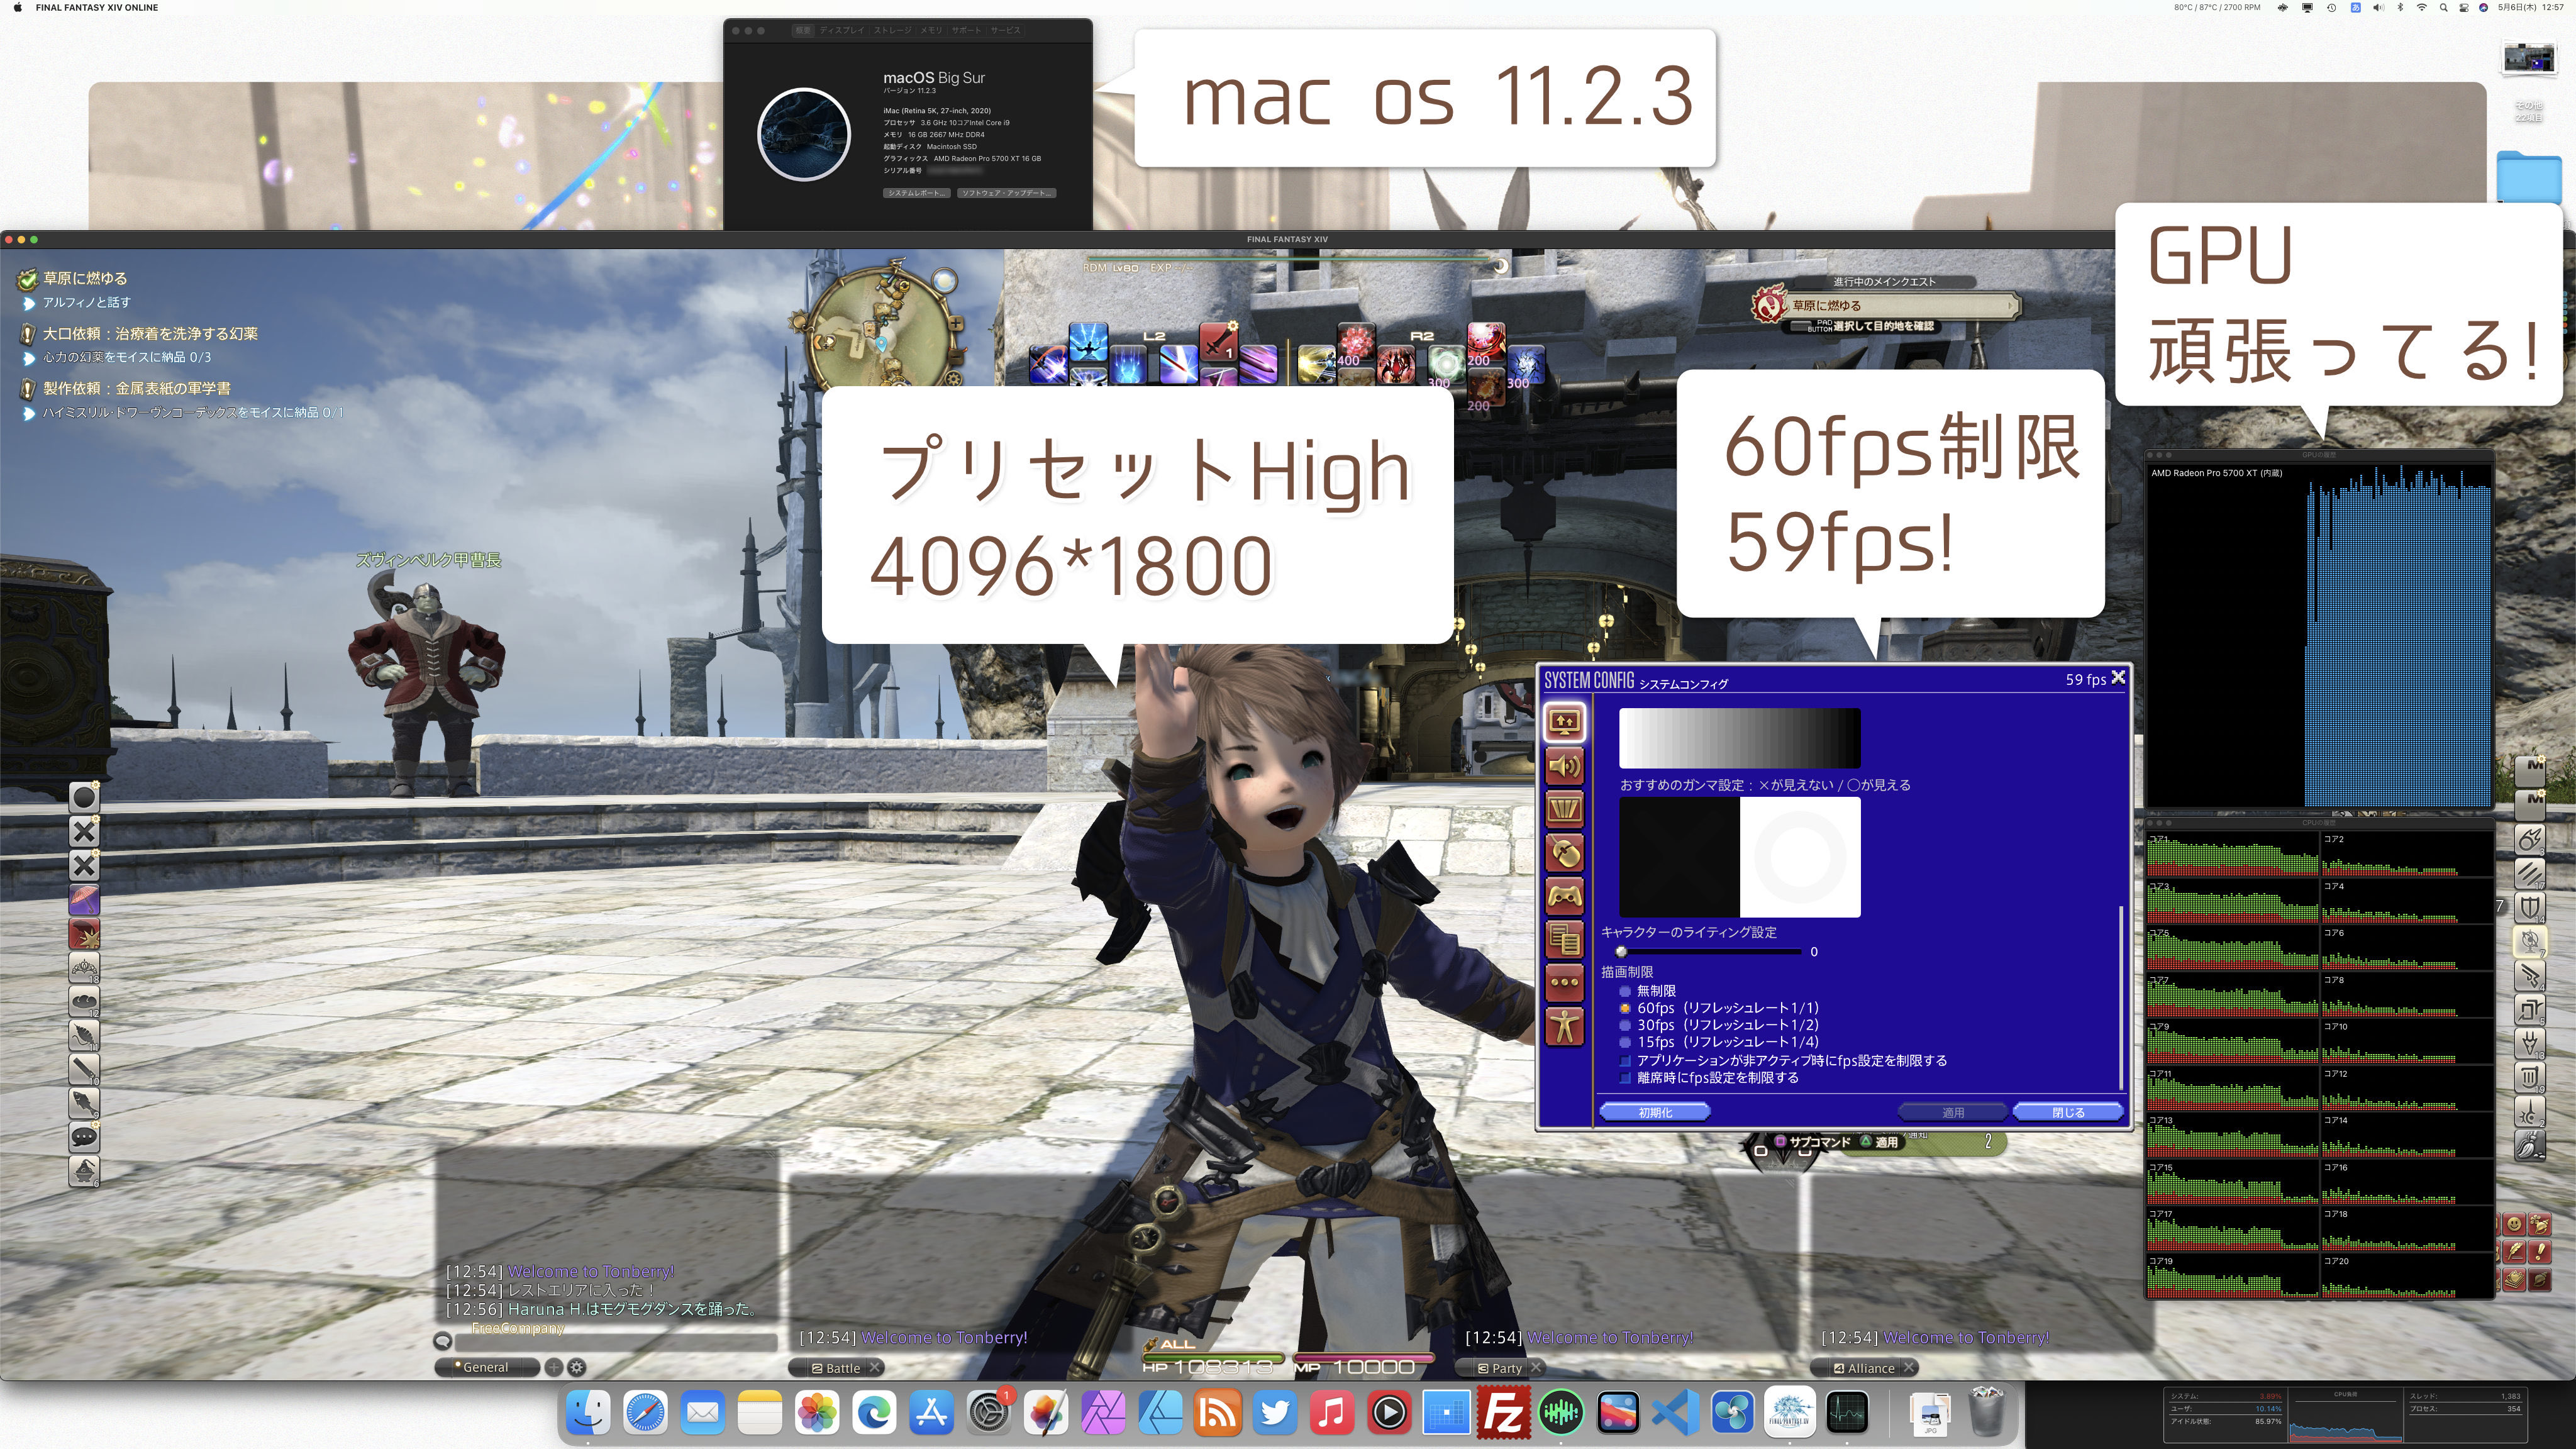Open Twitter from the Dock
This screenshot has width=2576, height=1449.
[1275, 1412]
